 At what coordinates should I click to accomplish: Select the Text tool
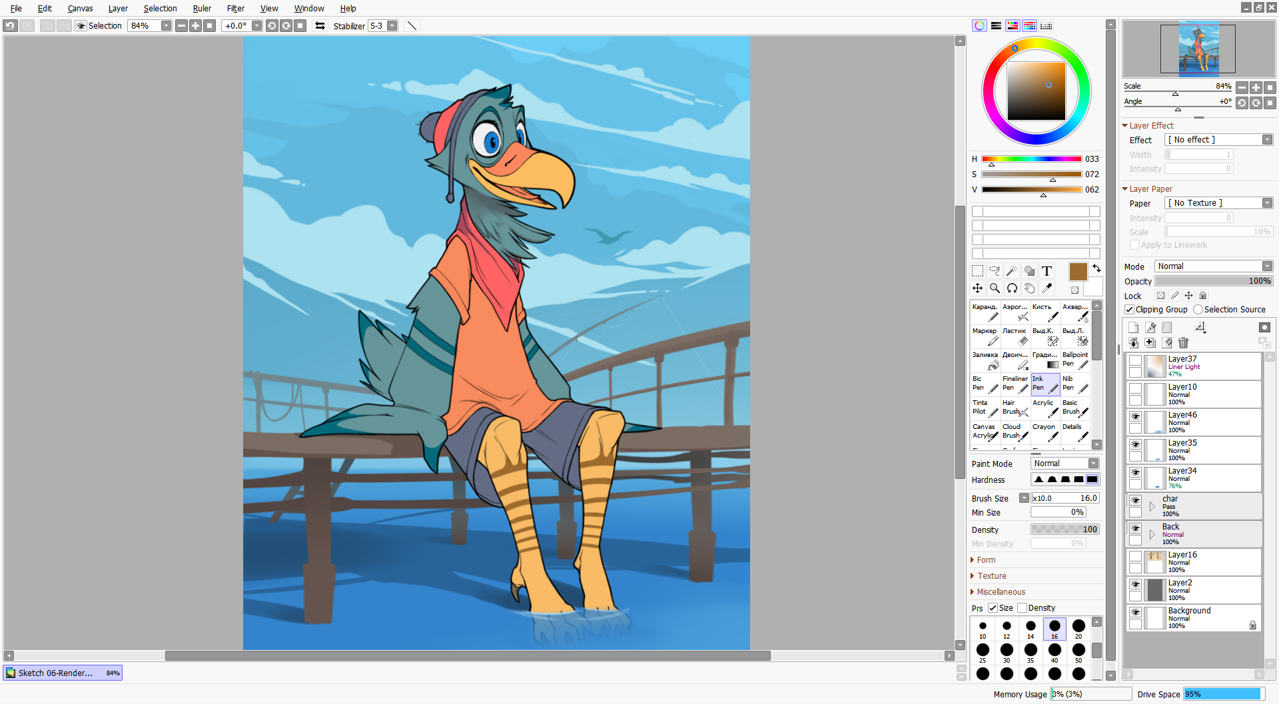pos(1047,270)
